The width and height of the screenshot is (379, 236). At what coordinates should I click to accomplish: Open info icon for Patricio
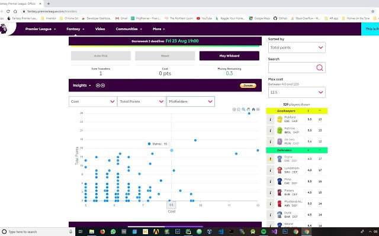(270, 130)
